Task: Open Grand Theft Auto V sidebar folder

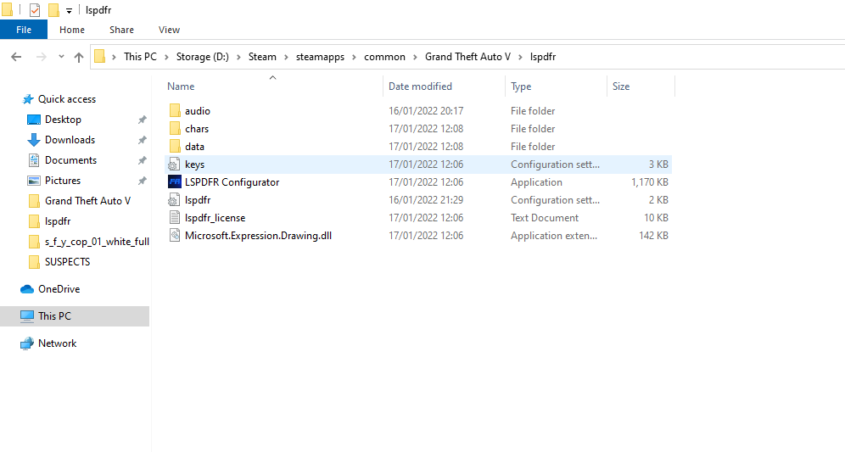Action: click(x=88, y=201)
